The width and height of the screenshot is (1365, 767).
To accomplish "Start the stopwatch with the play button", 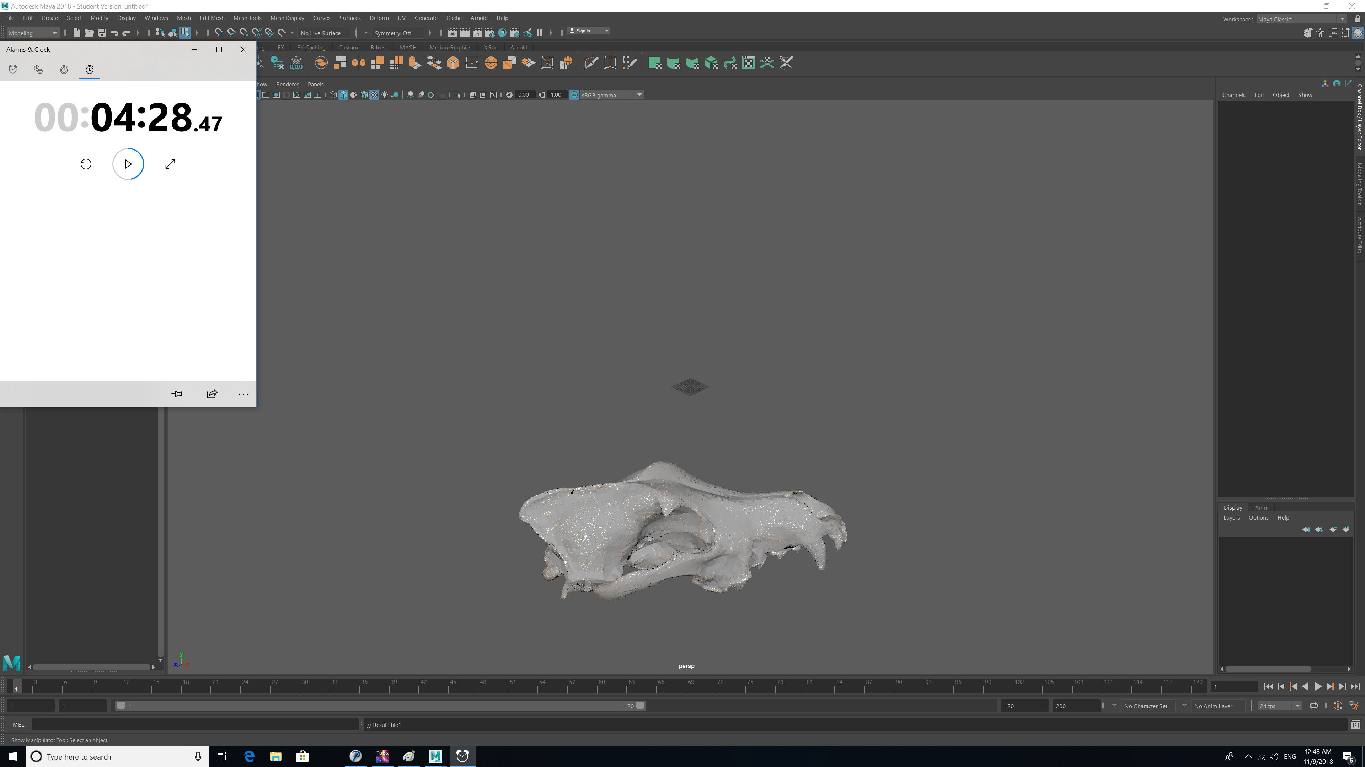I will [128, 164].
